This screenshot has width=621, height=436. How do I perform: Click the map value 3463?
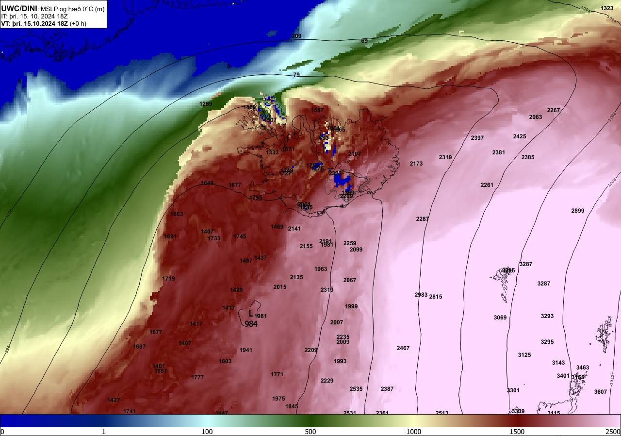click(x=583, y=368)
